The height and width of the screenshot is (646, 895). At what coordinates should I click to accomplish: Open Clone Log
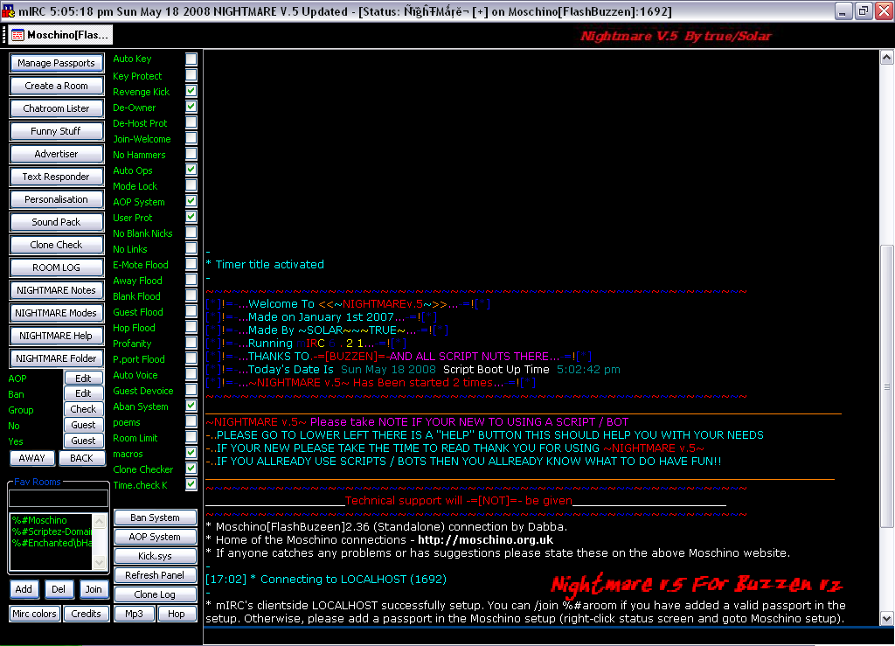tap(156, 594)
